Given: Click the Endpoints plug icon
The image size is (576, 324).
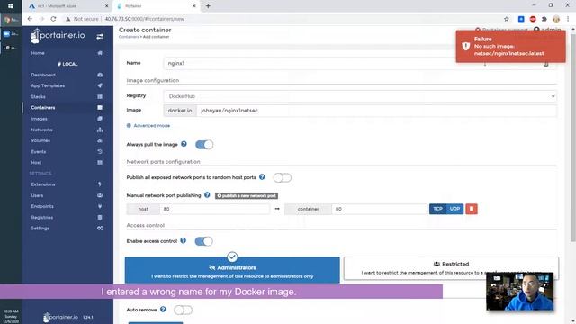Looking at the screenshot, I should pos(100,206).
